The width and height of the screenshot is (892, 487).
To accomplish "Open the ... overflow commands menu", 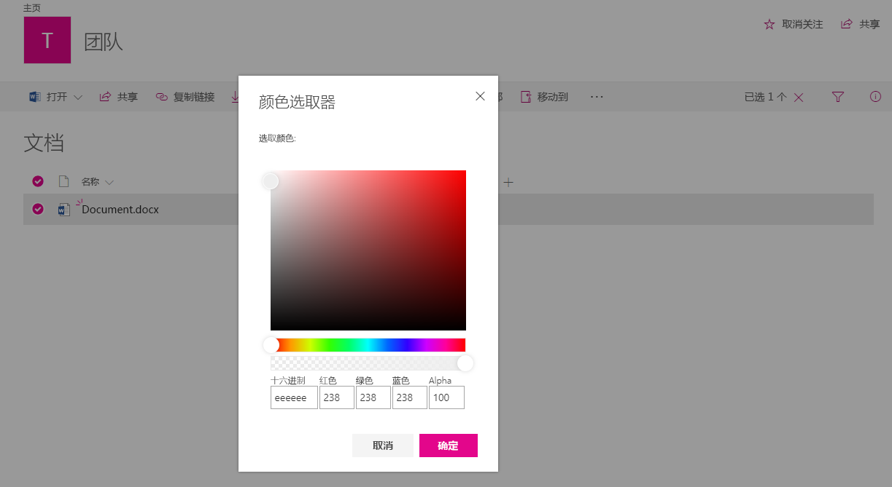I will (x=597, y=96).
